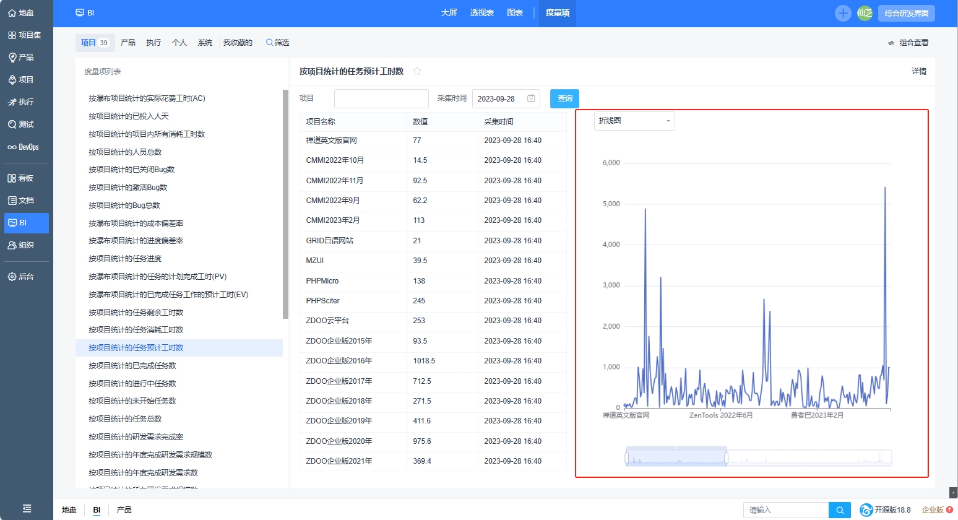
Task: Click the blue 查询 button
Action: 564,98
